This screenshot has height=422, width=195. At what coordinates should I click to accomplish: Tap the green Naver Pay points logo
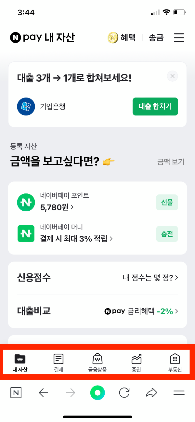pyautogui.click(x=26, y=202)
